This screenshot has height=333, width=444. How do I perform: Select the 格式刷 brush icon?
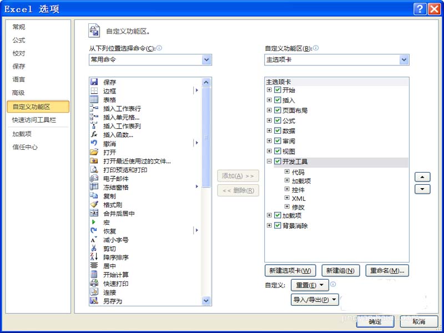click(x=94, y=204)
